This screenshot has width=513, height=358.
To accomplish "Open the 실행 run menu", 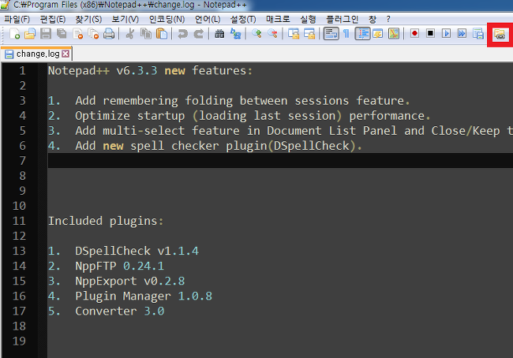I will point(308,19).
